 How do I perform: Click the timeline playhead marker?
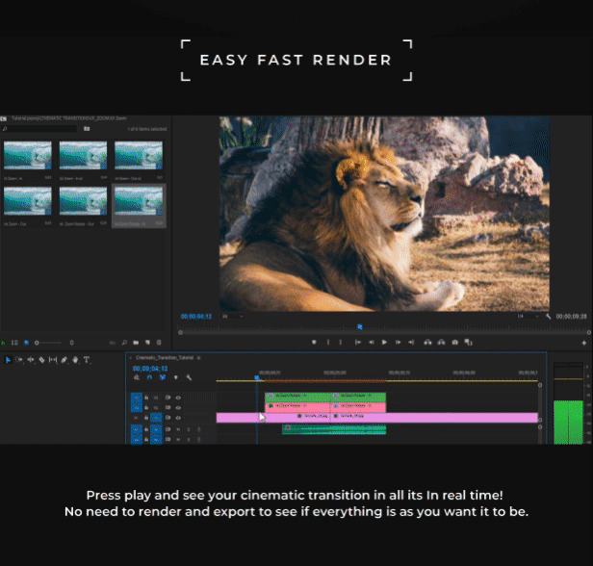pyautogui.click(x=257, y=377)
